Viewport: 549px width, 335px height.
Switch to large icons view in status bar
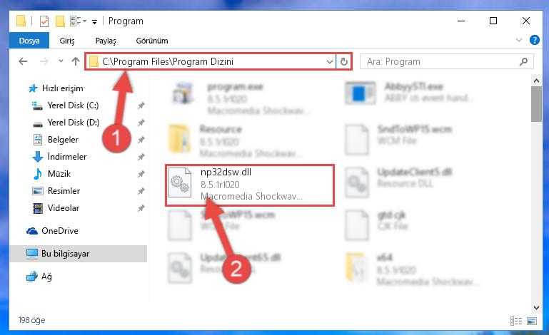531,321
